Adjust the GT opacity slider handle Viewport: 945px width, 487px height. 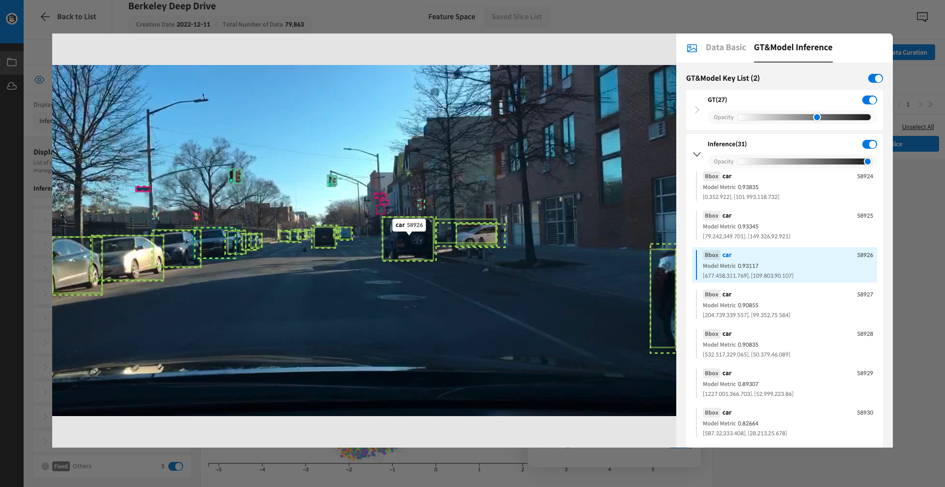point(817,117)
